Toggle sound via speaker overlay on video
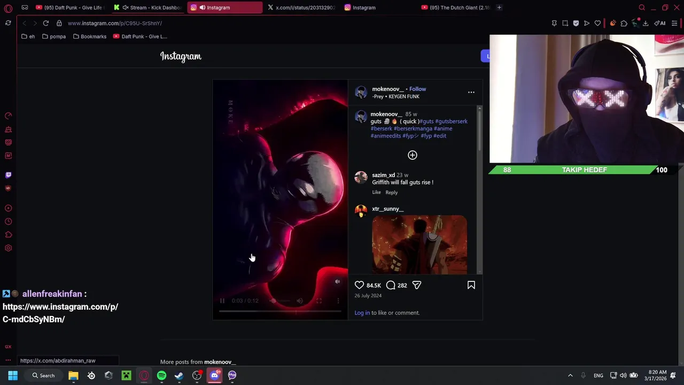 [x=337, y=281]
